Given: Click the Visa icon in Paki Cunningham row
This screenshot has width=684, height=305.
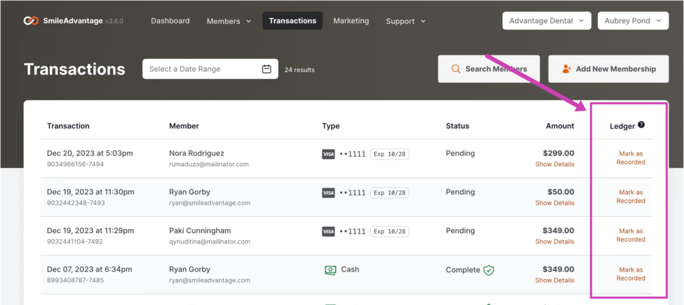Looking at the screenshot, I should click(328, 232).
